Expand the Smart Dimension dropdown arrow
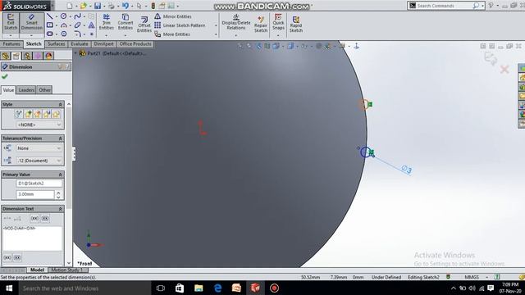Viewport: 525px width, 295px height. click(31, 35)
